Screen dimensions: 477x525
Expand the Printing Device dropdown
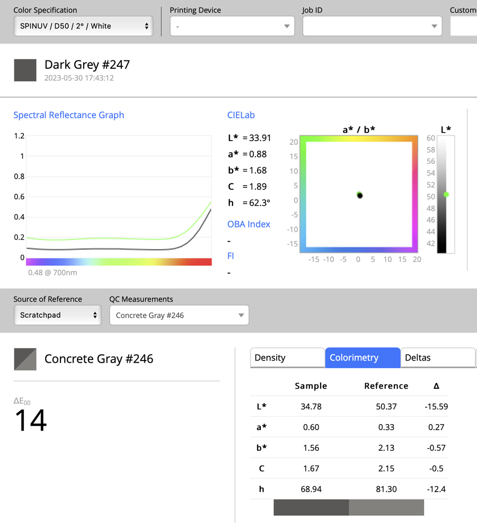tap(232, 26)
